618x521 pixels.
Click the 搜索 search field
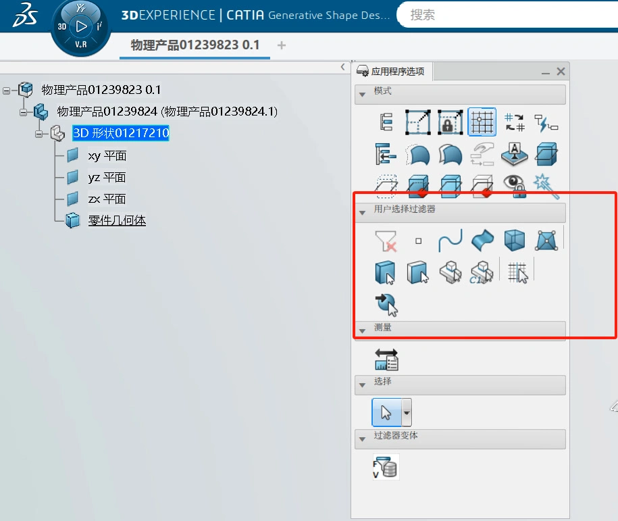click(x=509, y=15)
